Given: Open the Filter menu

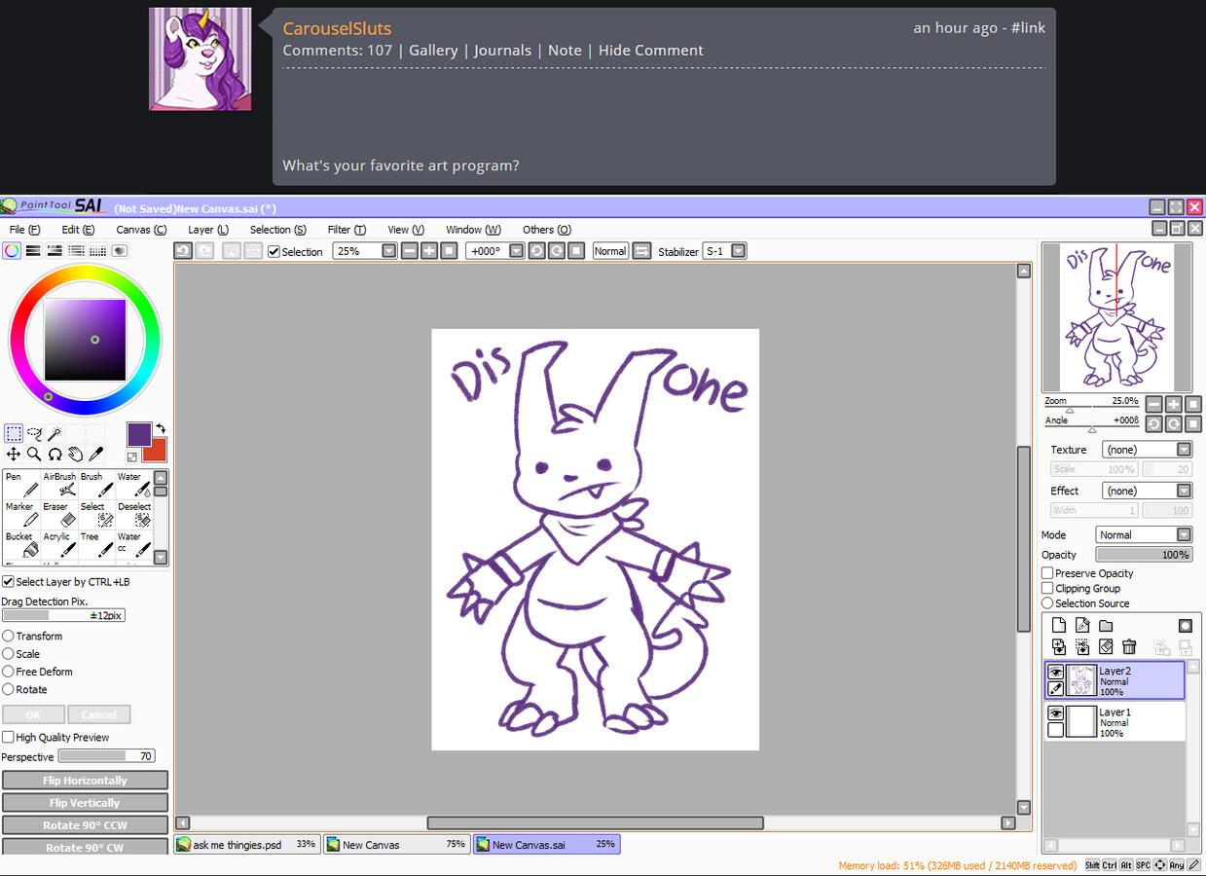Looking at the screenshot, I should (346, 230).
